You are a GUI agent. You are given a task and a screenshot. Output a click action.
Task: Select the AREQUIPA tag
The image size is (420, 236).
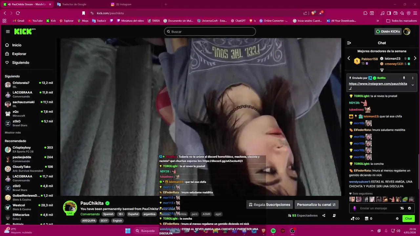coord(89,221)
